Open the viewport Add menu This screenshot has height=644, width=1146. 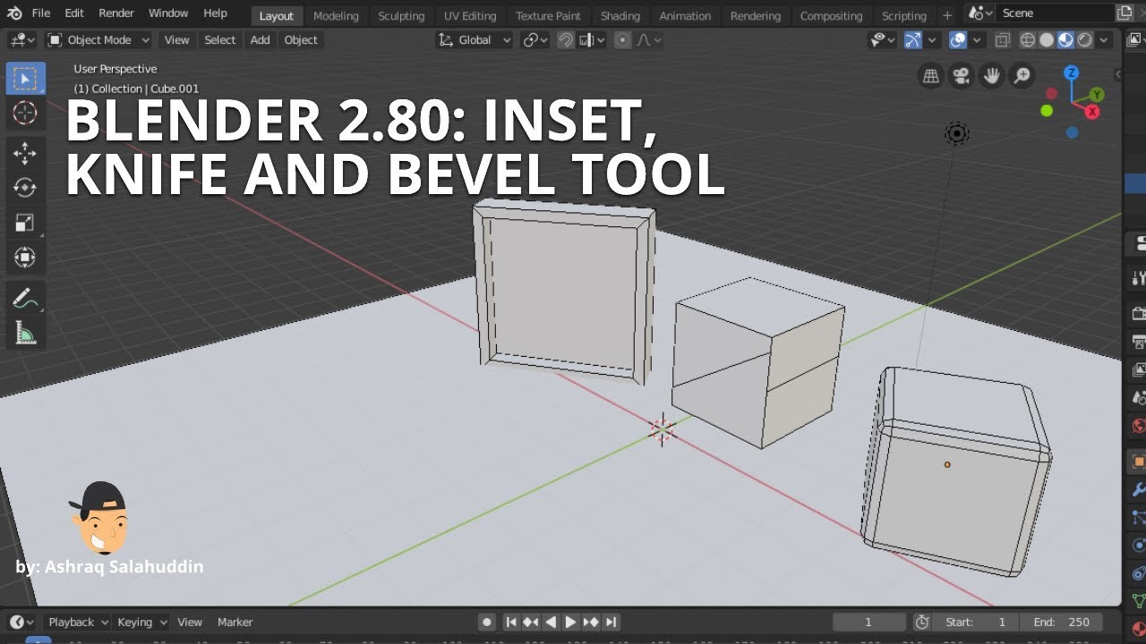[261, 40]
